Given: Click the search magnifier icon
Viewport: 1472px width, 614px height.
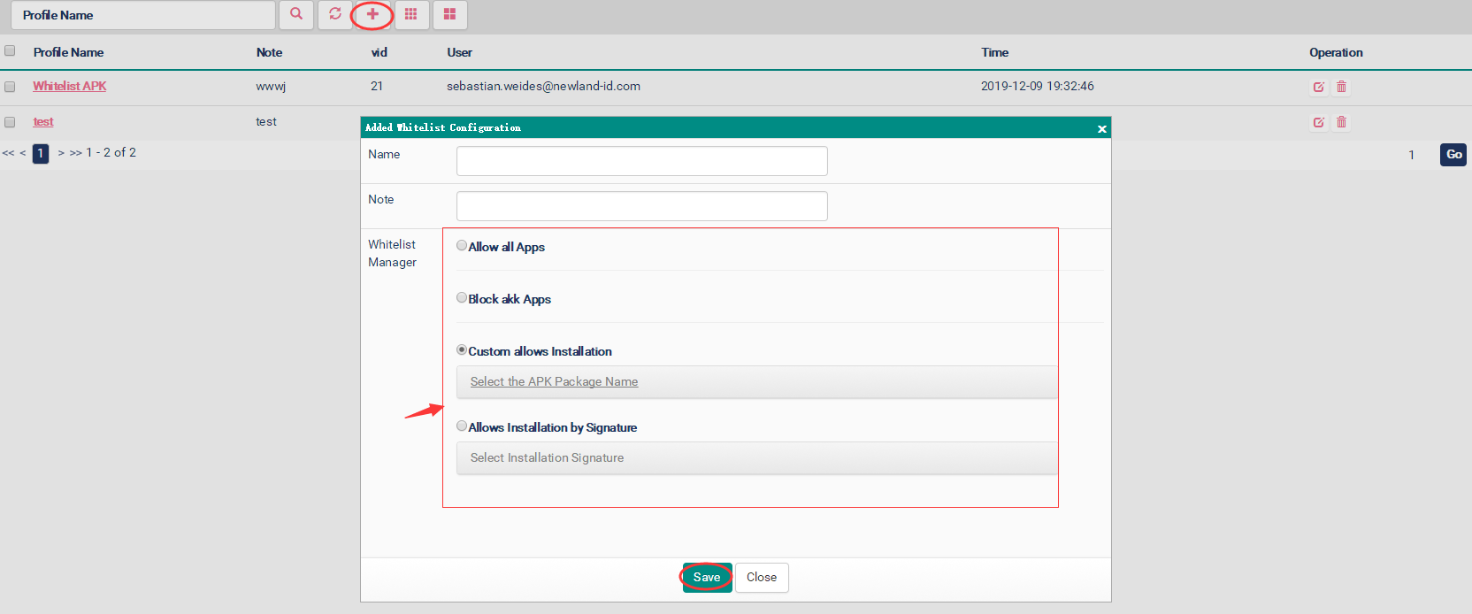Looking at the screenshot, I should (x=296, y=14).
